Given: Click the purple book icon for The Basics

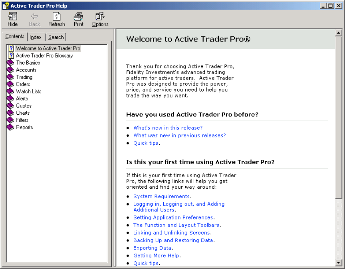Looking at the screenshot, I should coord(10,63).
